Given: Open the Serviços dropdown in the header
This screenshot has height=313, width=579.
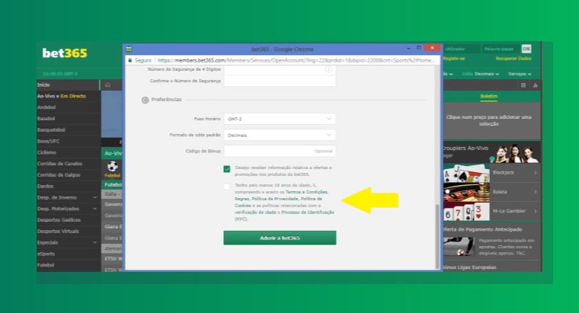Looking at the screenshot, I should pyautogui.click(x=520, y=74).
